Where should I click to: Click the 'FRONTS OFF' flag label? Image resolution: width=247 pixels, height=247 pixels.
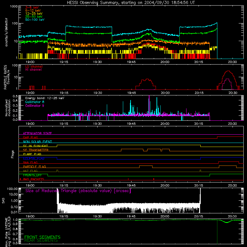click(x=32, y=175)
